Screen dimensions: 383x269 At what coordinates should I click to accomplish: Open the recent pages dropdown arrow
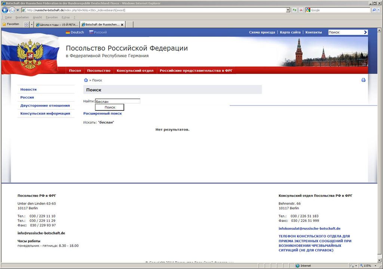tap(18, 10)
